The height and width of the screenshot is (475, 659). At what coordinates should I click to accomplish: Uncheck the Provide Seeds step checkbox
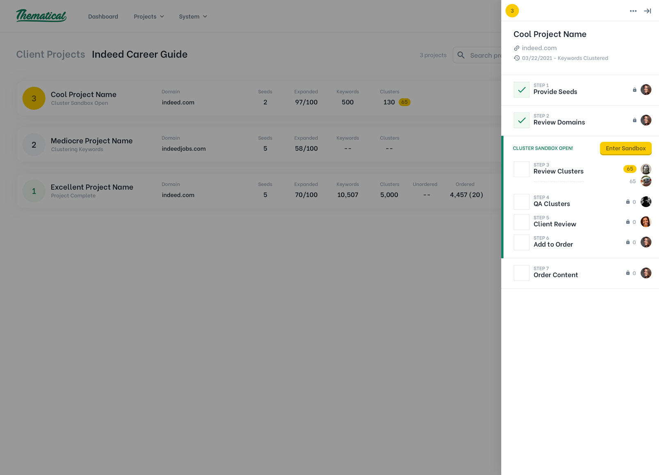click(522, 90)
